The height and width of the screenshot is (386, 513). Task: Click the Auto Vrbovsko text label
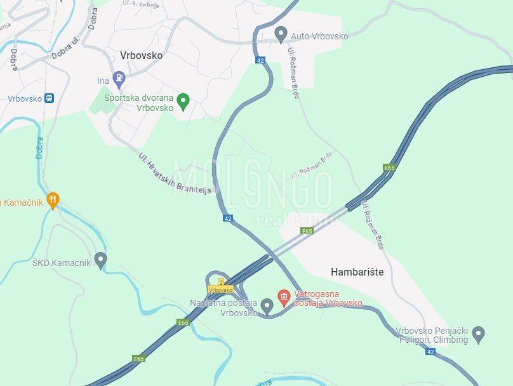pos(319,36)
